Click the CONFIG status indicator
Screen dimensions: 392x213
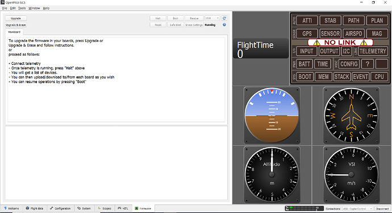[x=349, y=64]
